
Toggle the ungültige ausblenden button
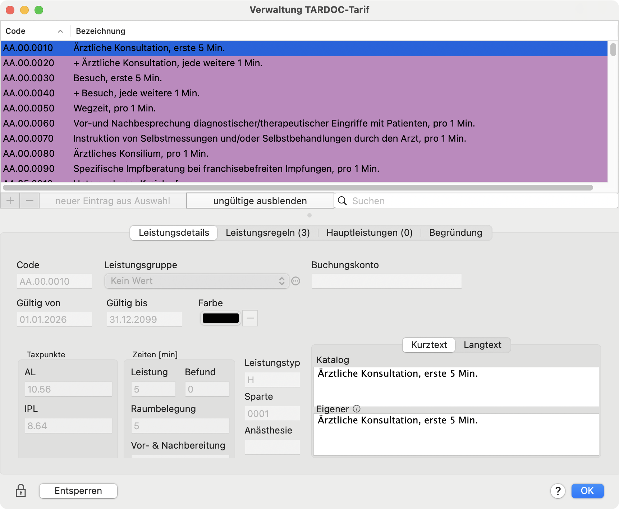point(260,201)
